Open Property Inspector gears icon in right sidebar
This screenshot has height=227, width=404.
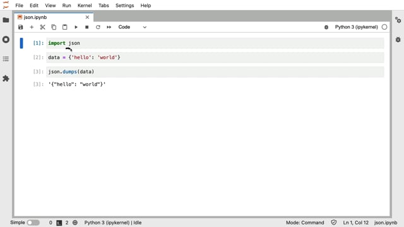tap(398, 20)
